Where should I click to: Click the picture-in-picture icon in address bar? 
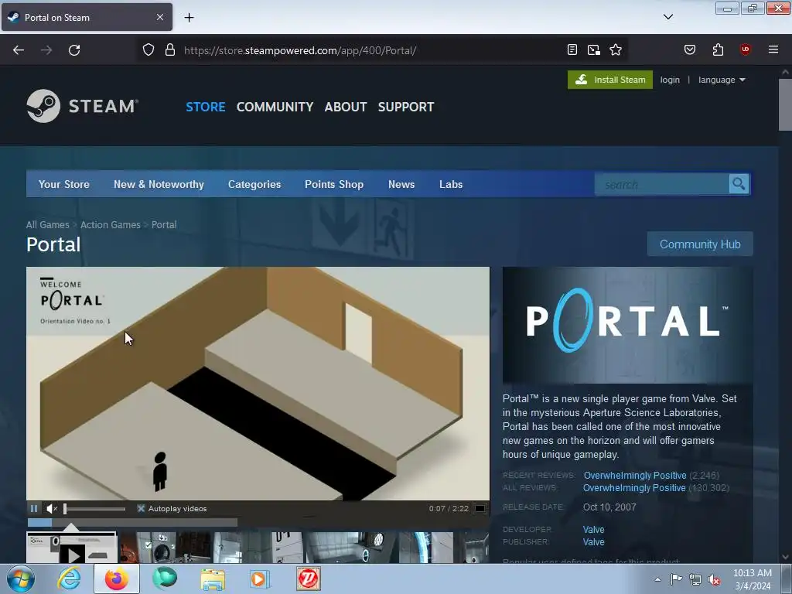(594, 49)
